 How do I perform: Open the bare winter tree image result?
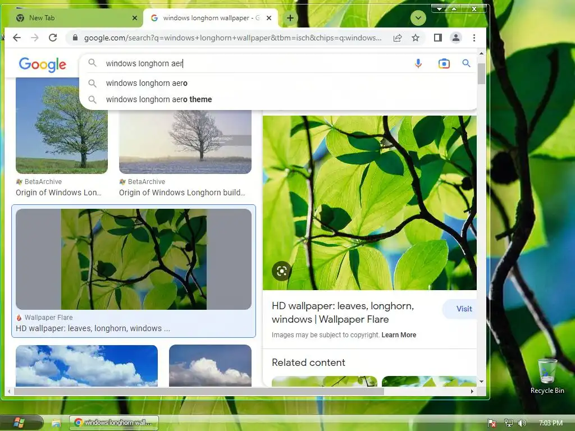coord(185,141)
